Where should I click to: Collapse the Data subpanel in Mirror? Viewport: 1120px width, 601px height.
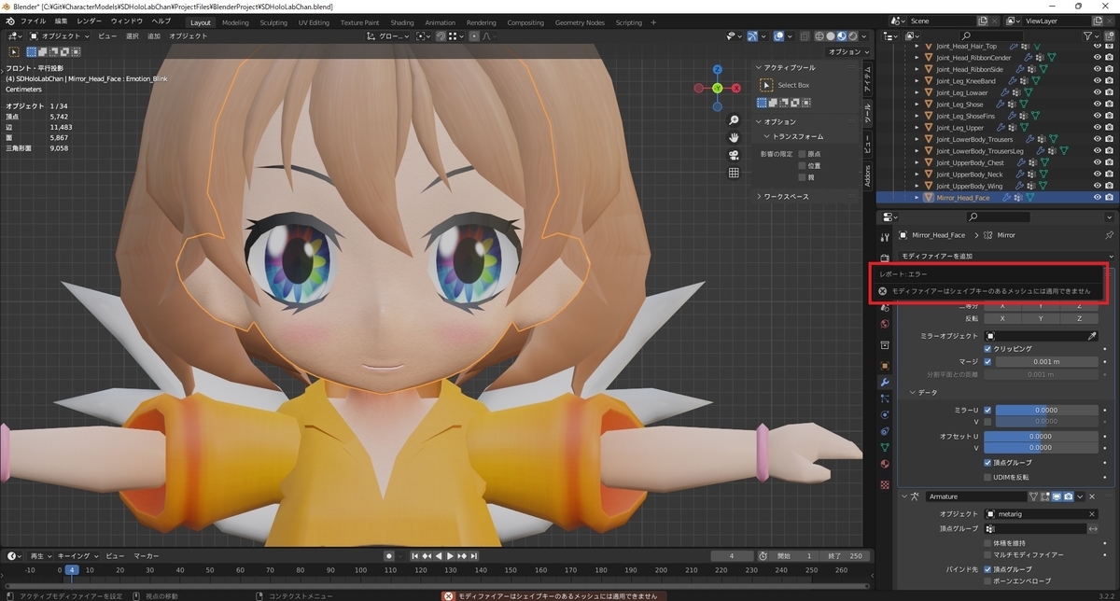(x=913, y=392)
